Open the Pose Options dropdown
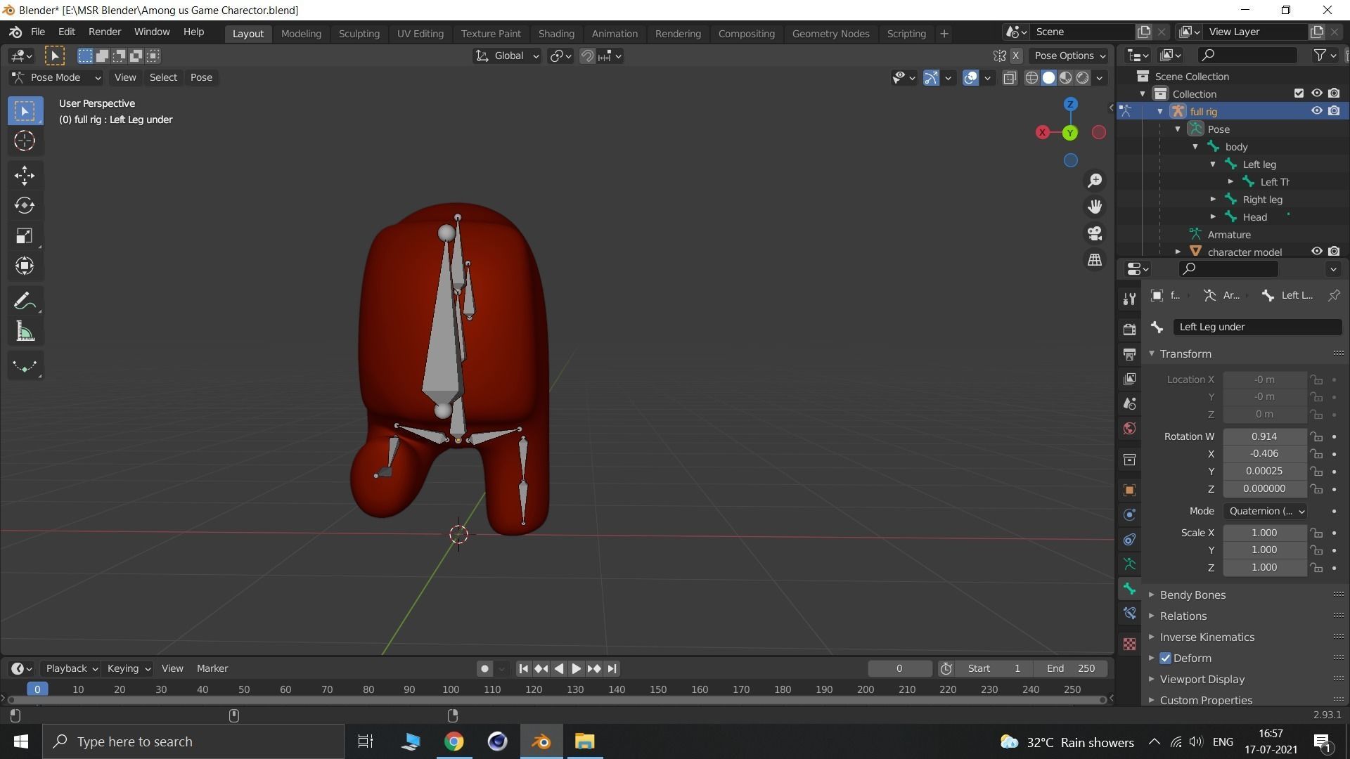This screenshot has height=759, width=1350. click(x=1069, y=56)
